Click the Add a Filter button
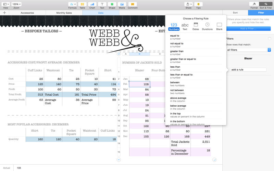This screenshot has height=171, width=274. click(x=248, y=29)
